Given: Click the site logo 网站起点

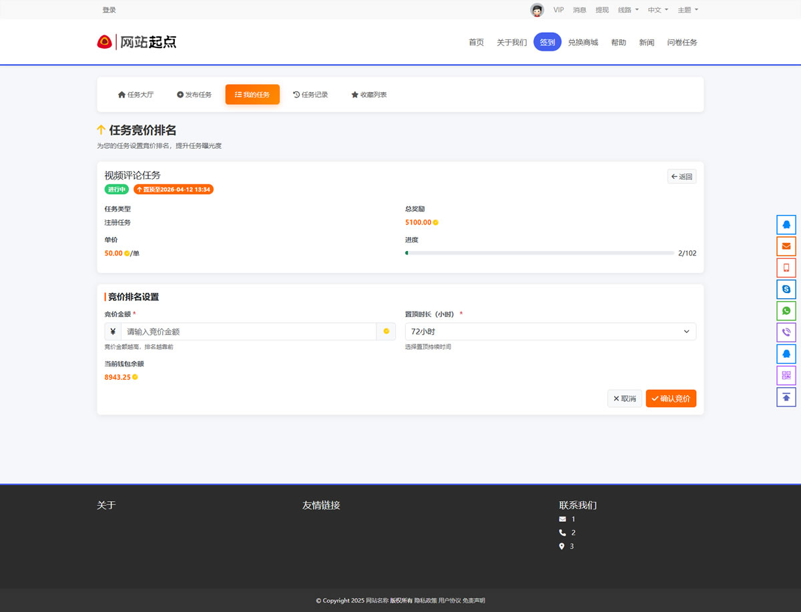Looking at the screenshot, I should [137, 41].
